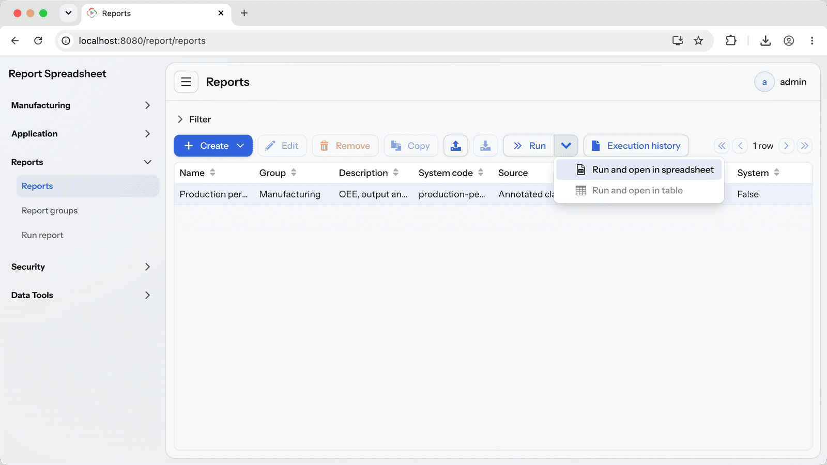The image size is (827, 465).
Task: Close the Reports browser tab
Action: [221, 13]
